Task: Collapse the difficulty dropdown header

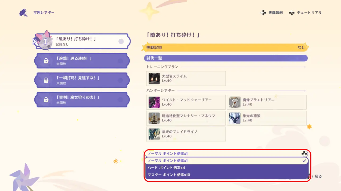Action: point(226,154)
